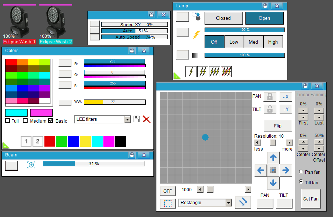Decrease the Last fanning value

tap(319, 117)
